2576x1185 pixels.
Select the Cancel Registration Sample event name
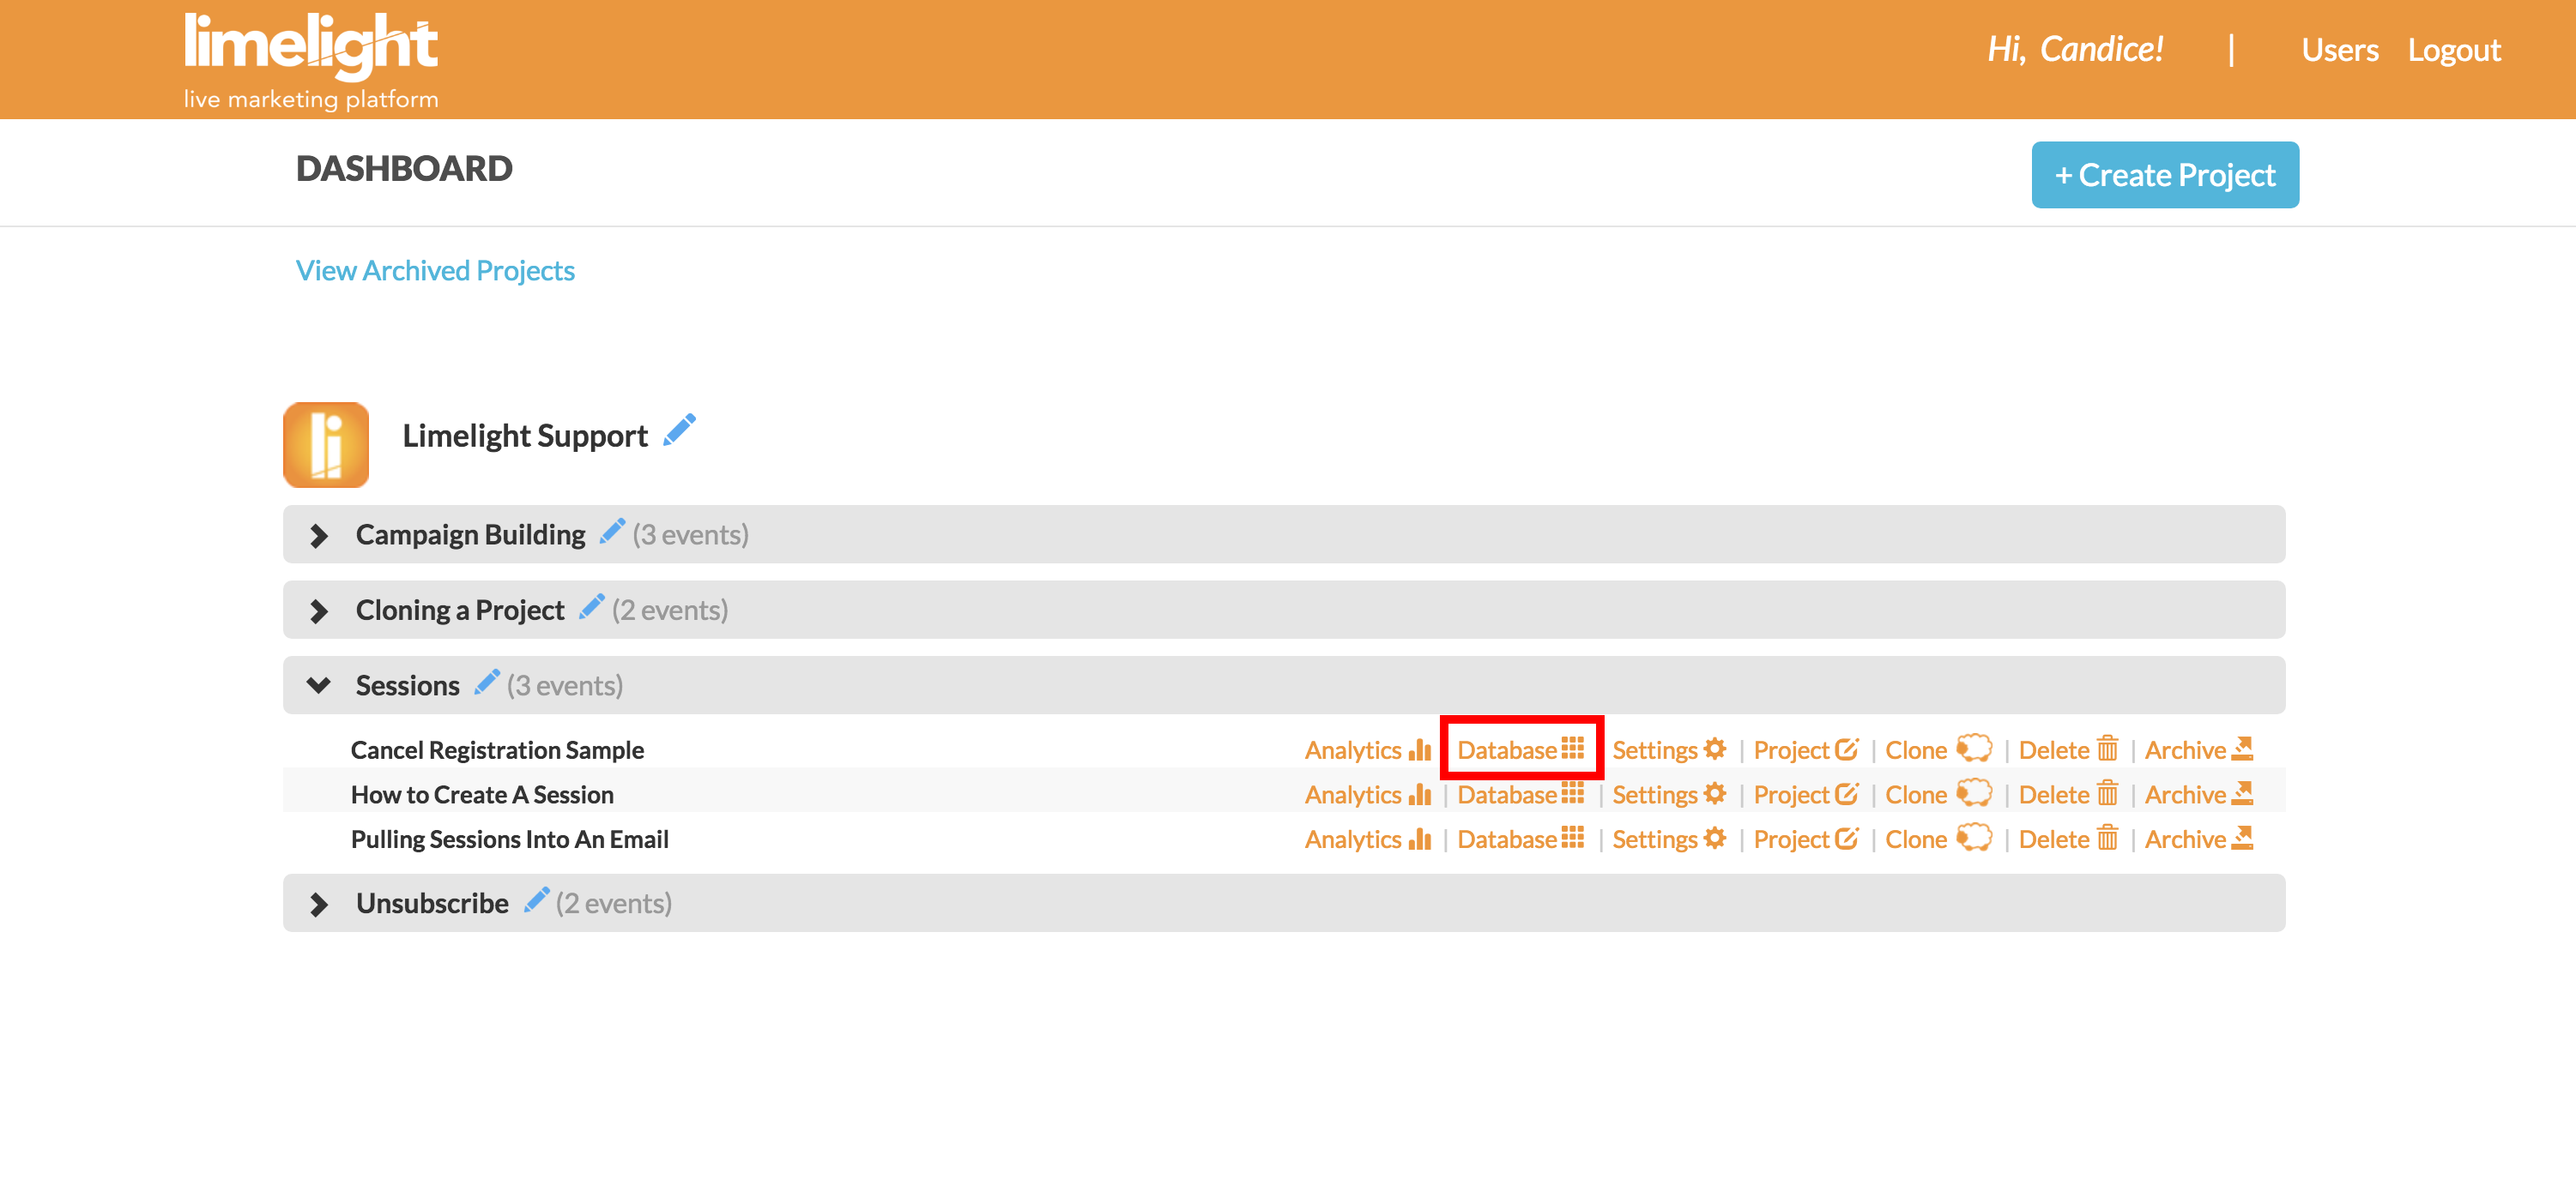[x=497, y=750]
